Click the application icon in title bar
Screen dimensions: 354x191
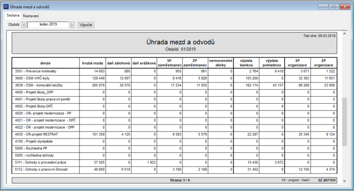(6, 7)
